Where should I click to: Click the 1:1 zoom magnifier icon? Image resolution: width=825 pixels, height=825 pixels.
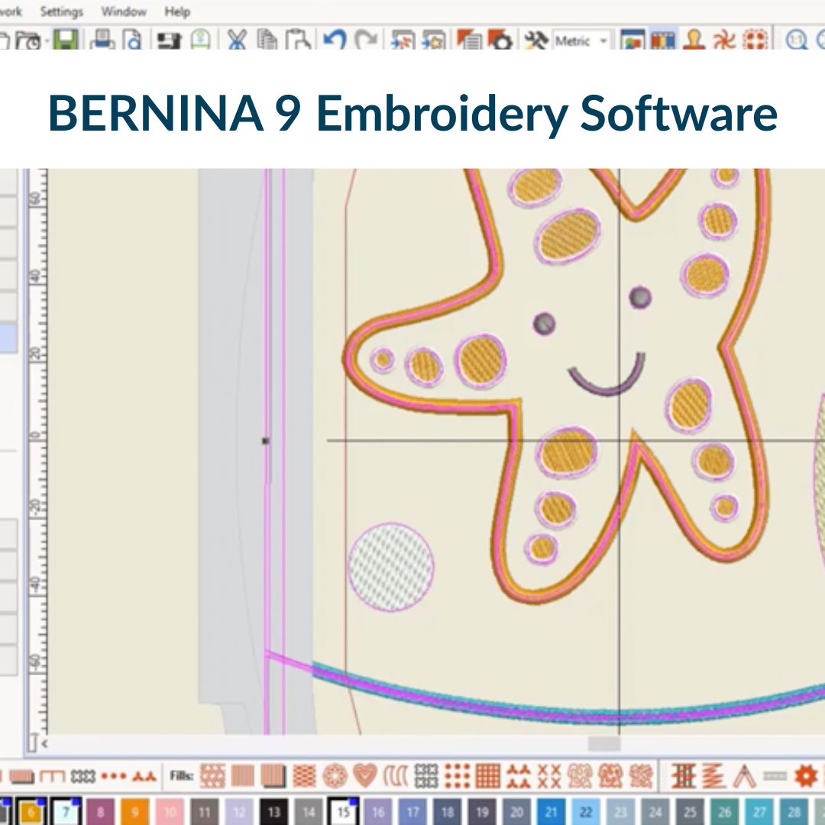click(x=797, y=40)
